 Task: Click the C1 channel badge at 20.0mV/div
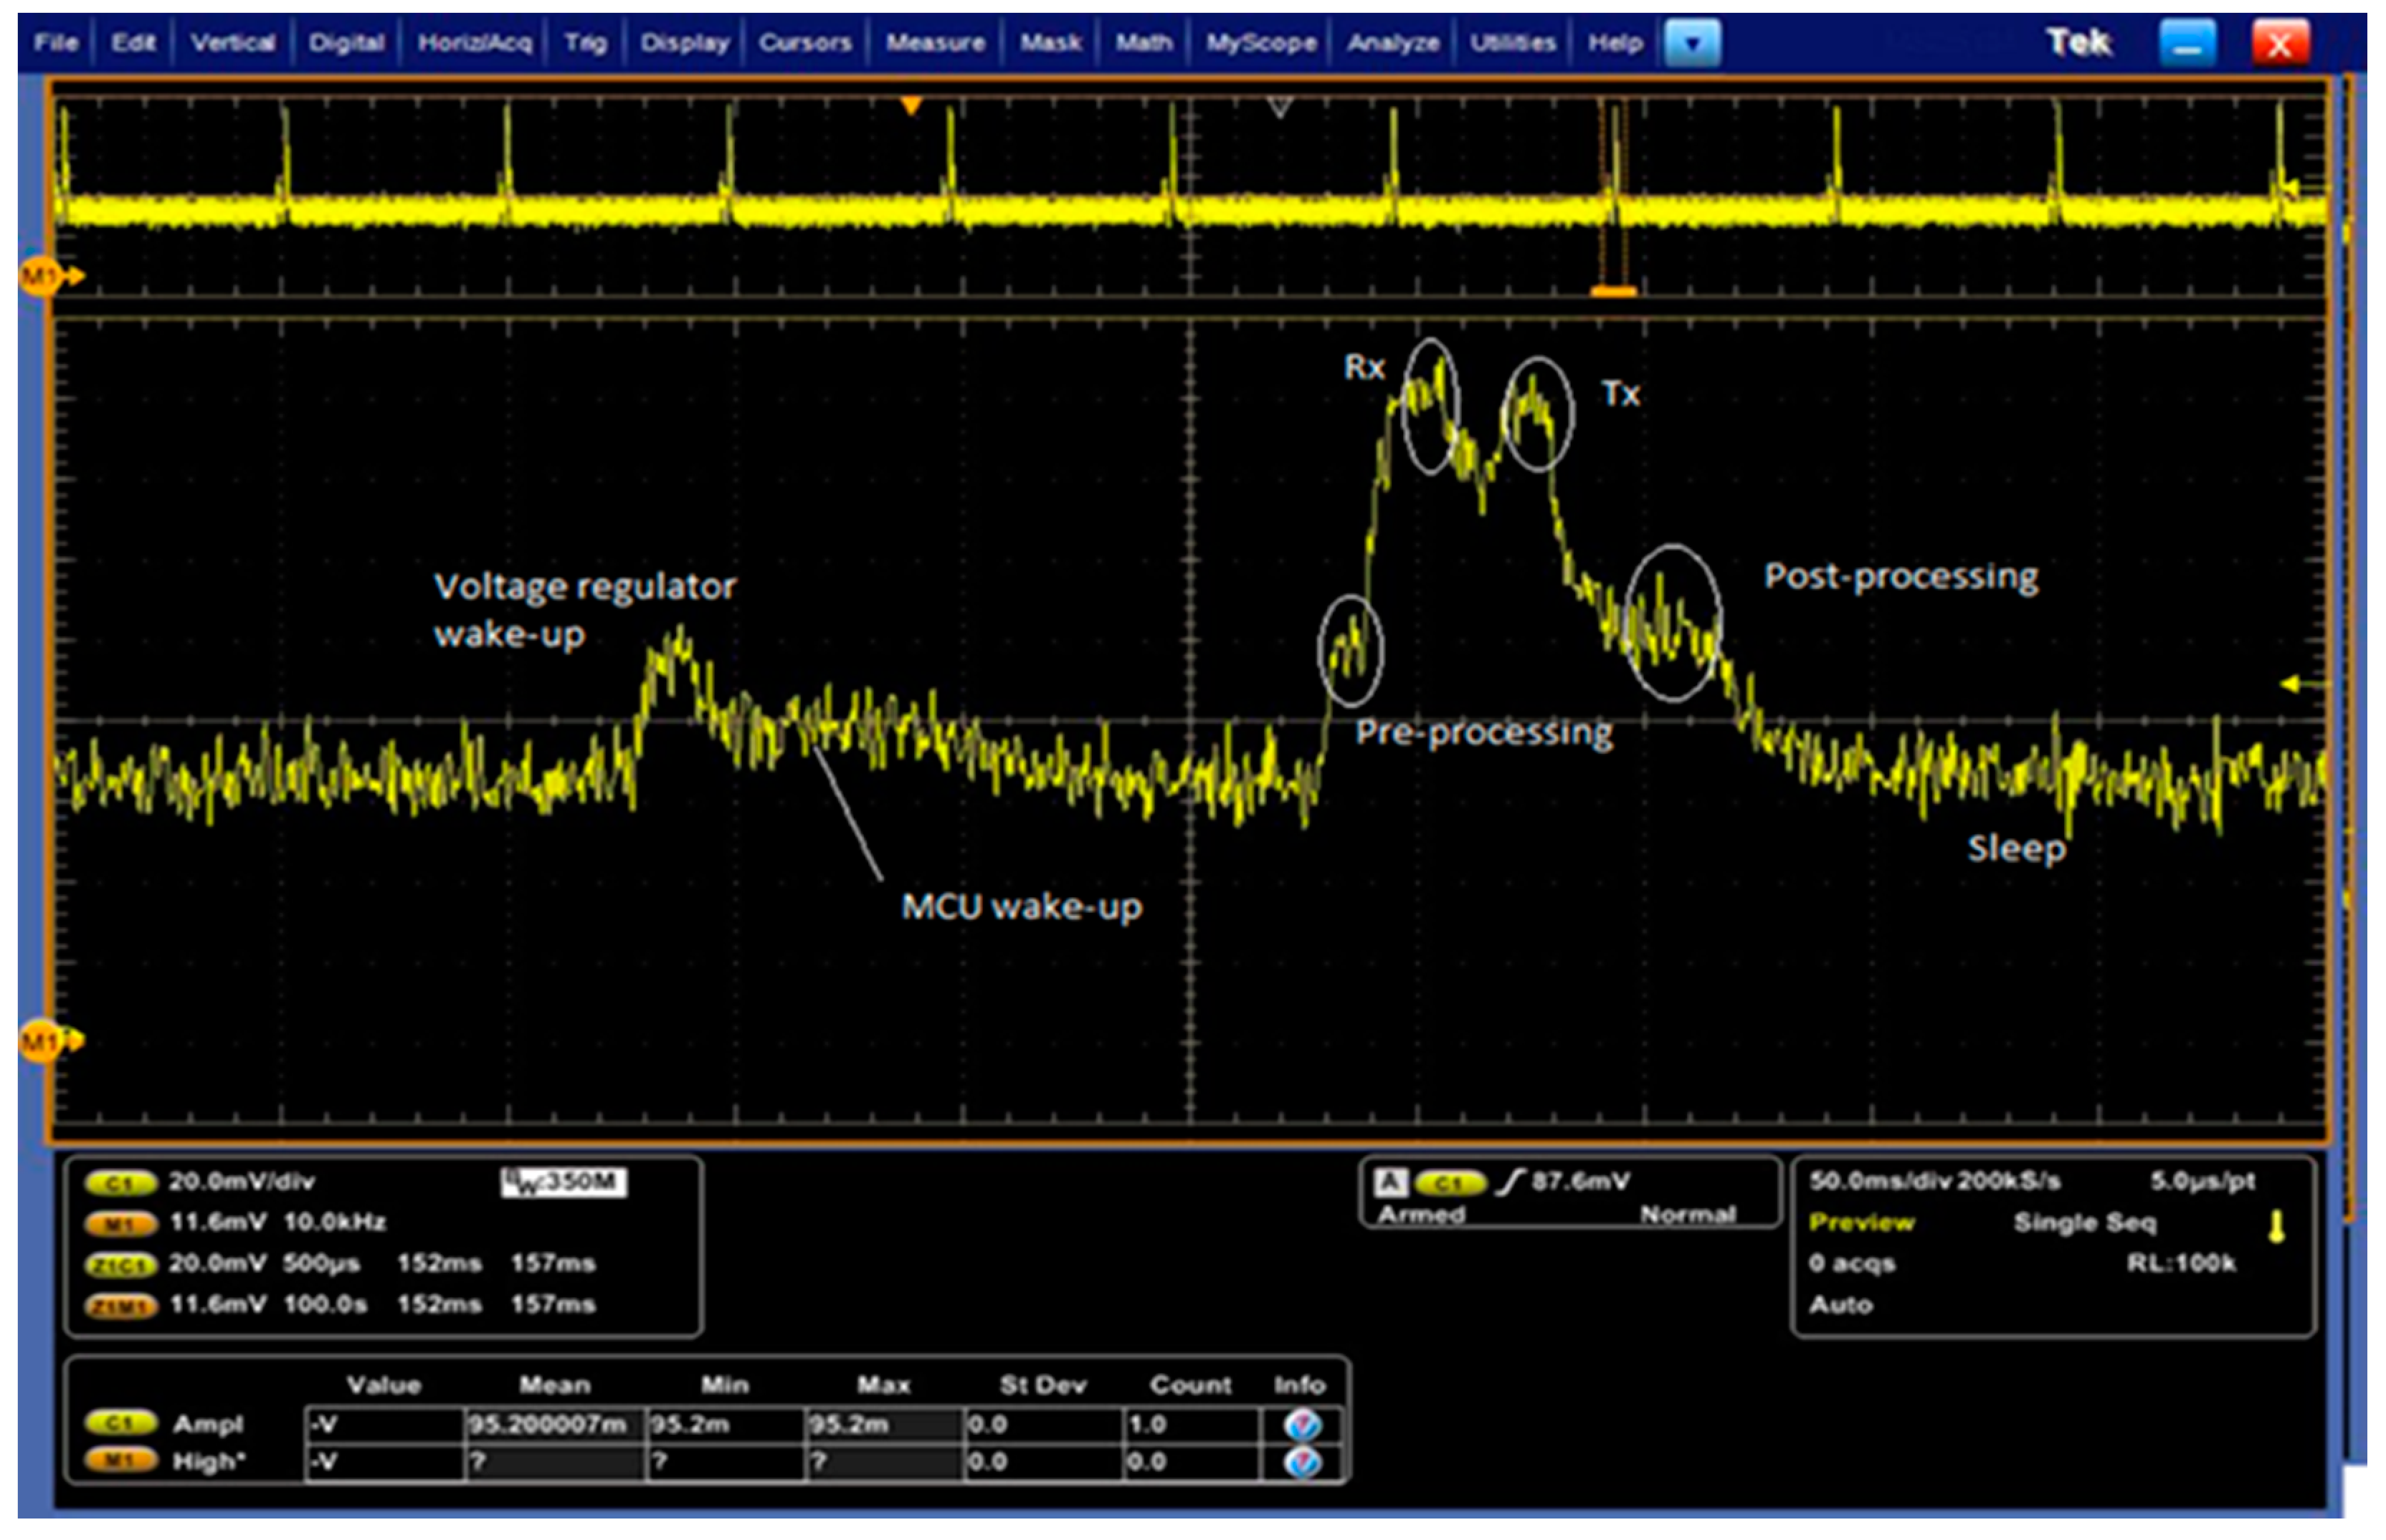120,1183
